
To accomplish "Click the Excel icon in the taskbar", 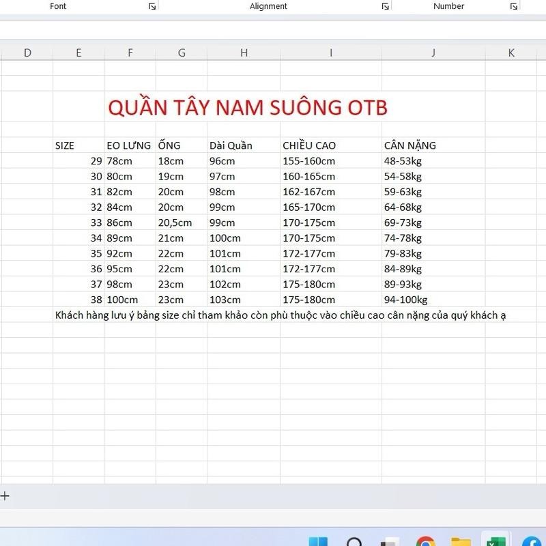I will (x=493, y=541).
